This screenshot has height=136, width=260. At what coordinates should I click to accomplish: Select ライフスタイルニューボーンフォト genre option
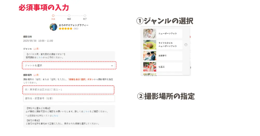pos(163,45)
